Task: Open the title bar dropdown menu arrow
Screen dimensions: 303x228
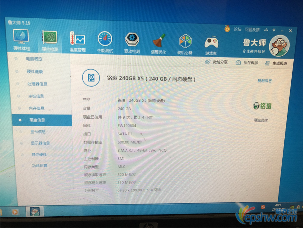Action: 274,30
